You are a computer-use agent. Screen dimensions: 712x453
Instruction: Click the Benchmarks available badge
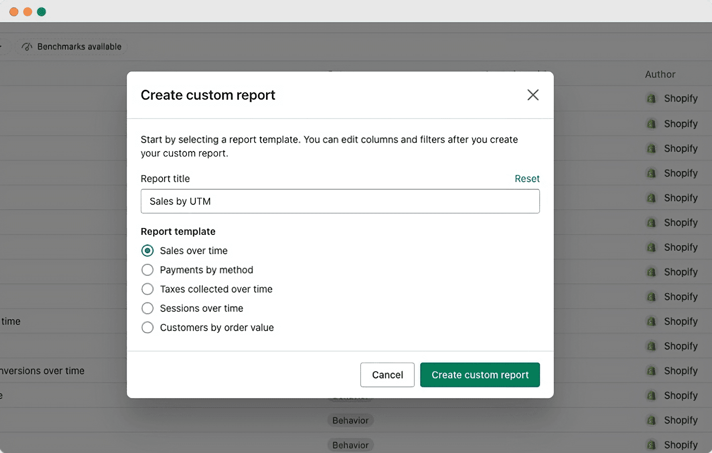(x=72, y=47)
